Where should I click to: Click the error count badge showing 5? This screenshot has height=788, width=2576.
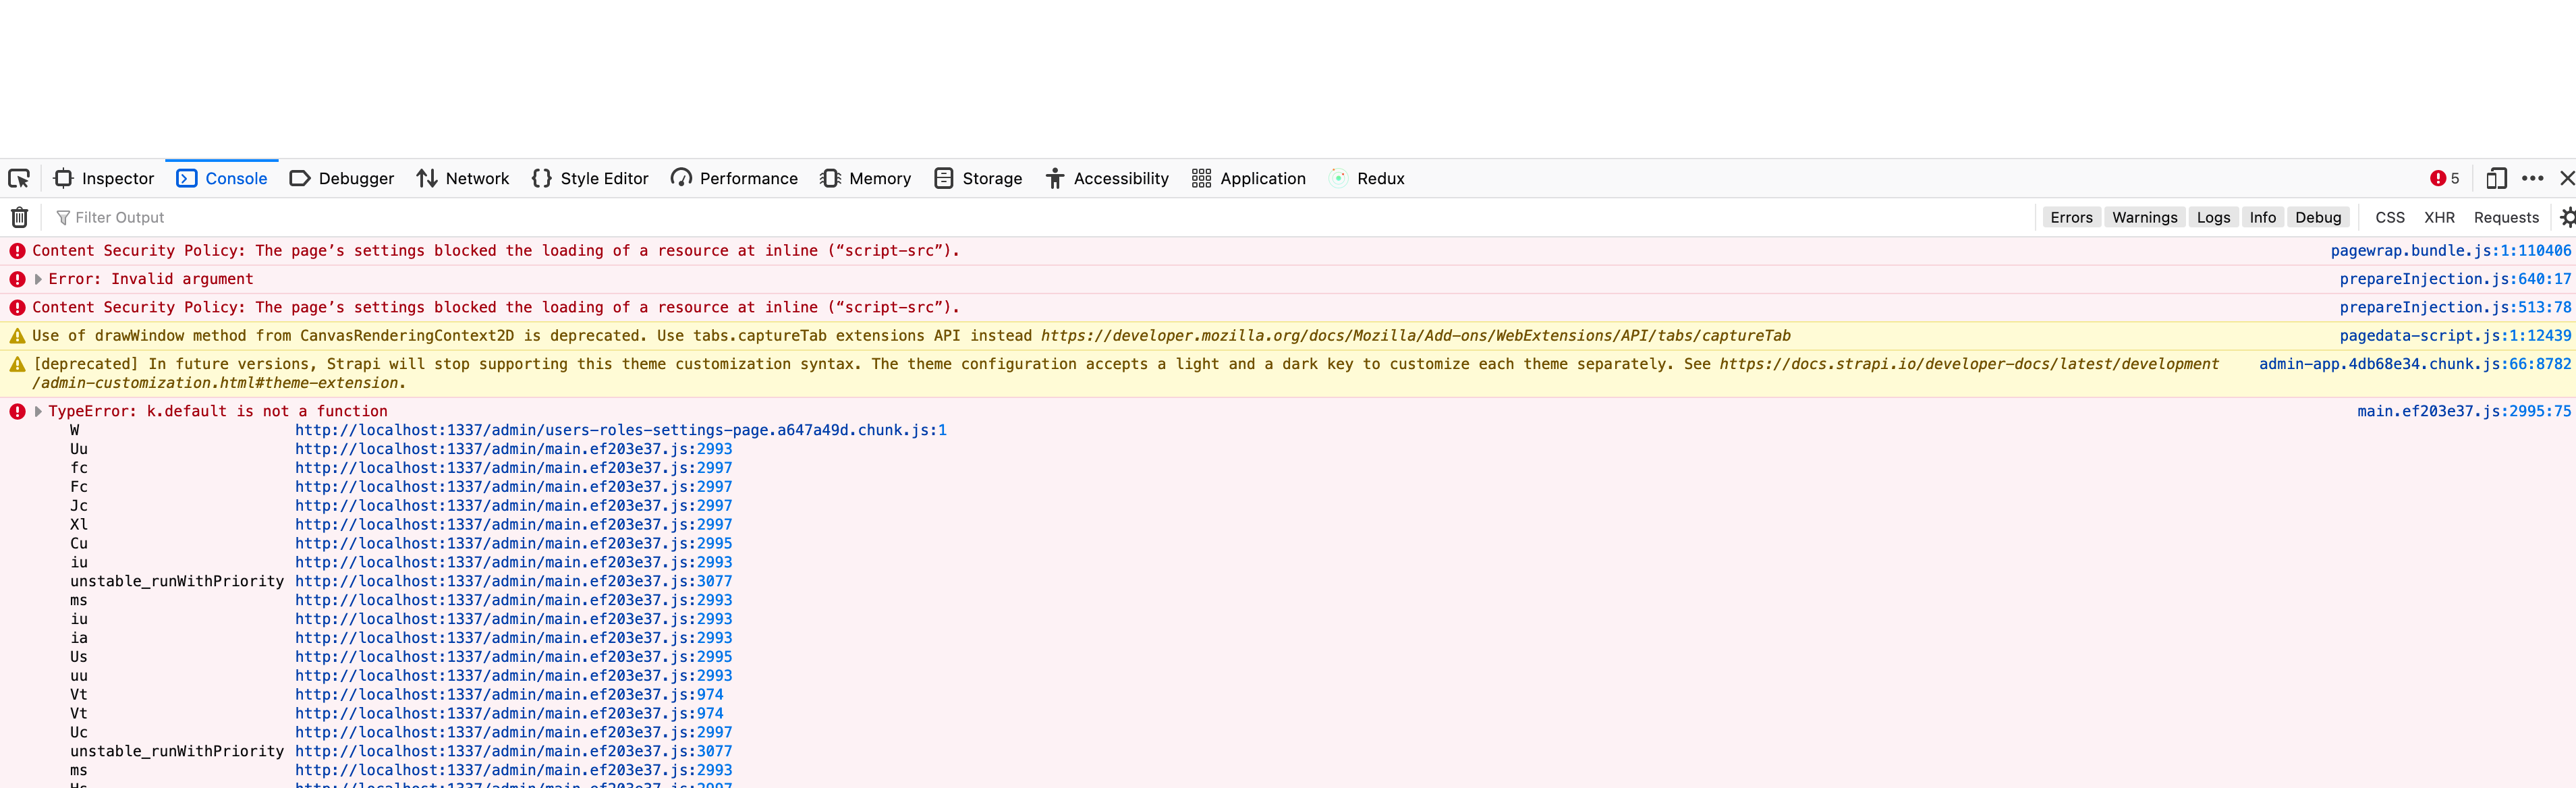pyautogui.click(x=2445, y=178)
